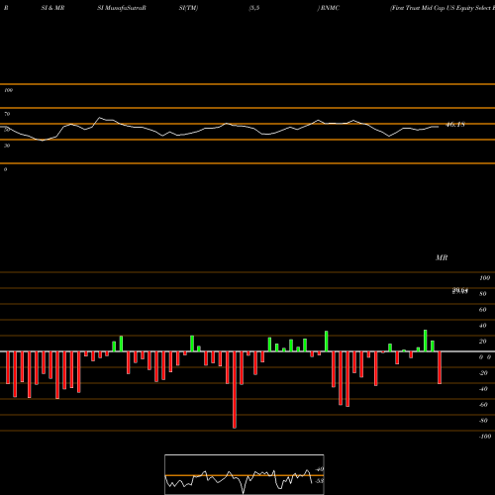Click the MR axis label "-60"
495x495 pixels.
click(483, 405)
